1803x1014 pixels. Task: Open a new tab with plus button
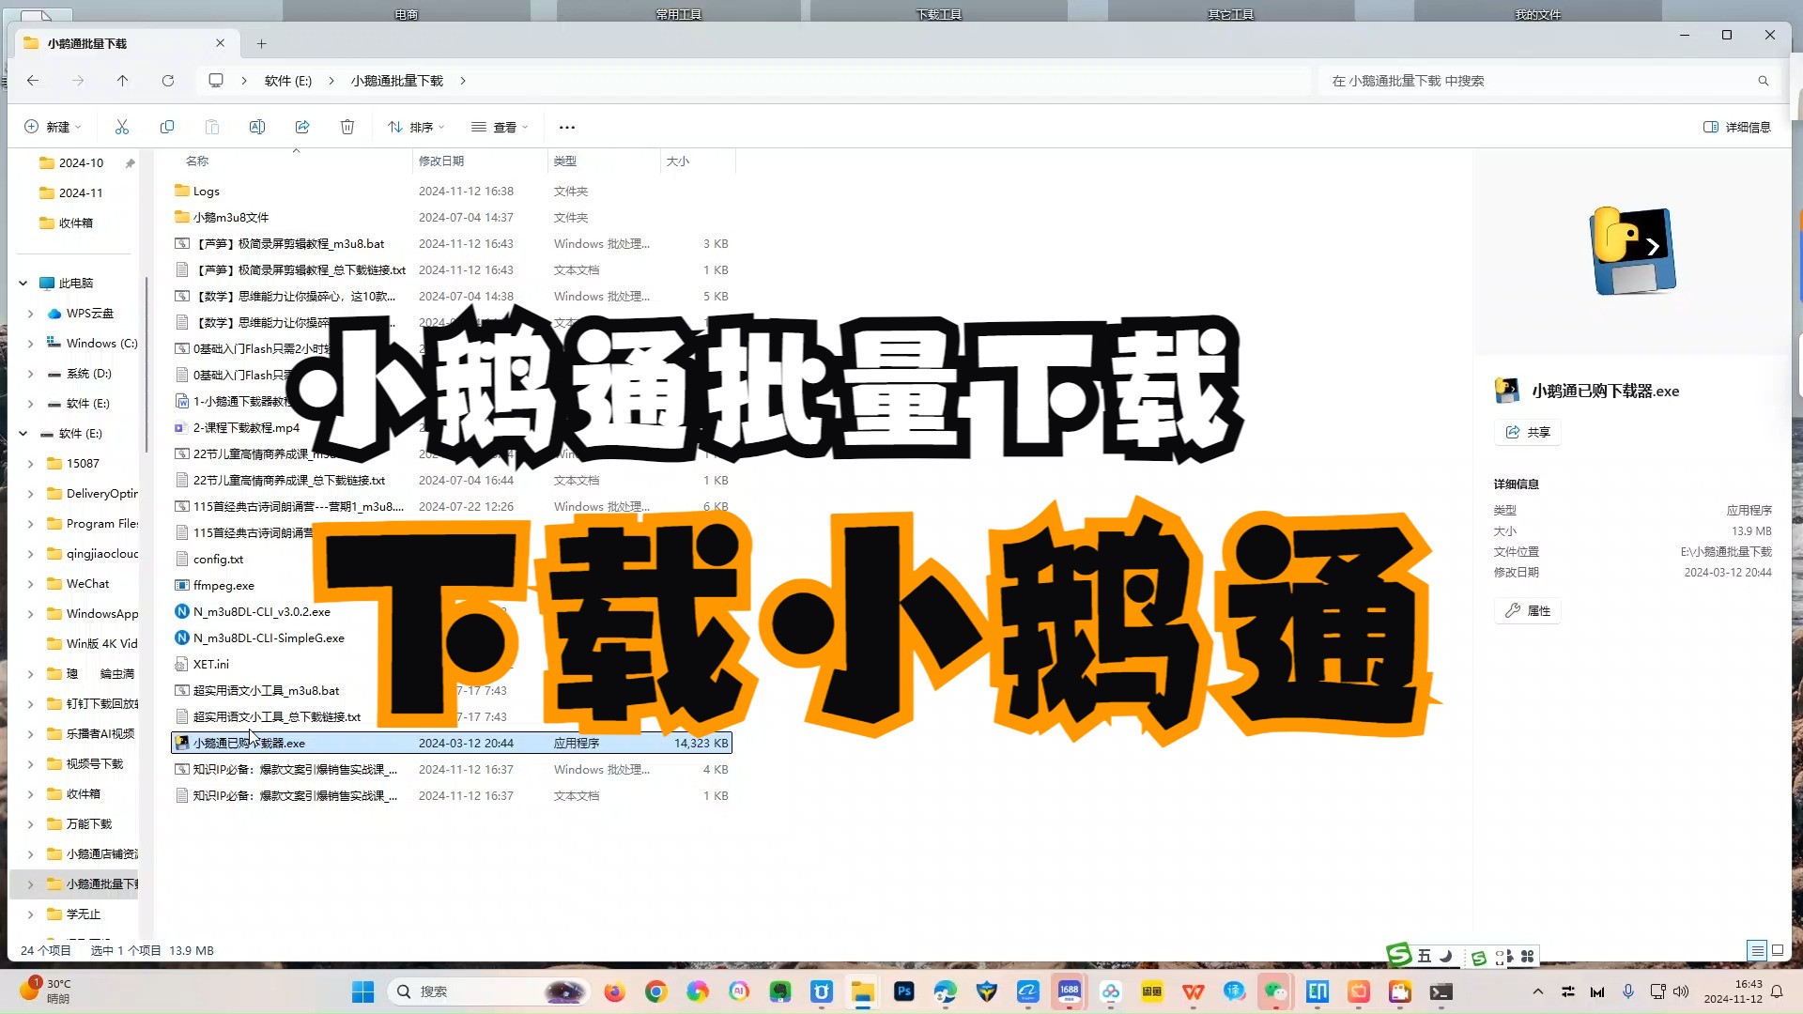262,43
